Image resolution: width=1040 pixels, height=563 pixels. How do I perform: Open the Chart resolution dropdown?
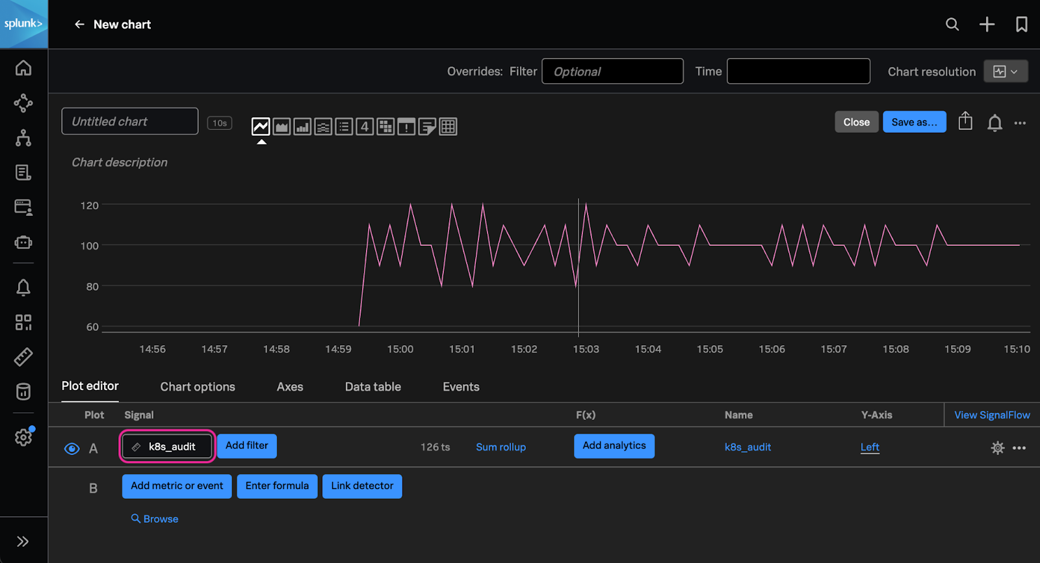[1005, 72]
